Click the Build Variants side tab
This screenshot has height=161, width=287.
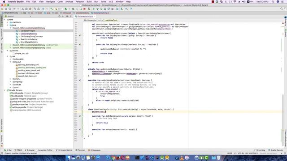coord(2,125)
